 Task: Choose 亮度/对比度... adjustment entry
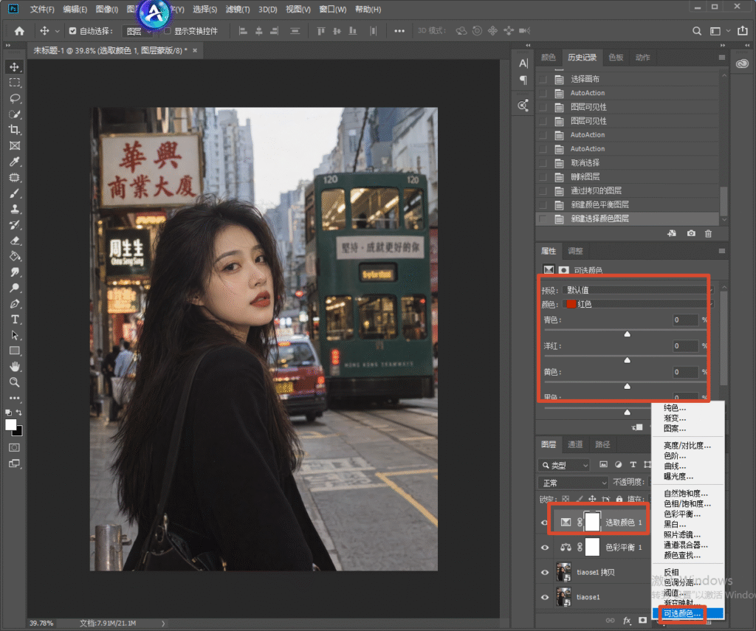point(687,446)
